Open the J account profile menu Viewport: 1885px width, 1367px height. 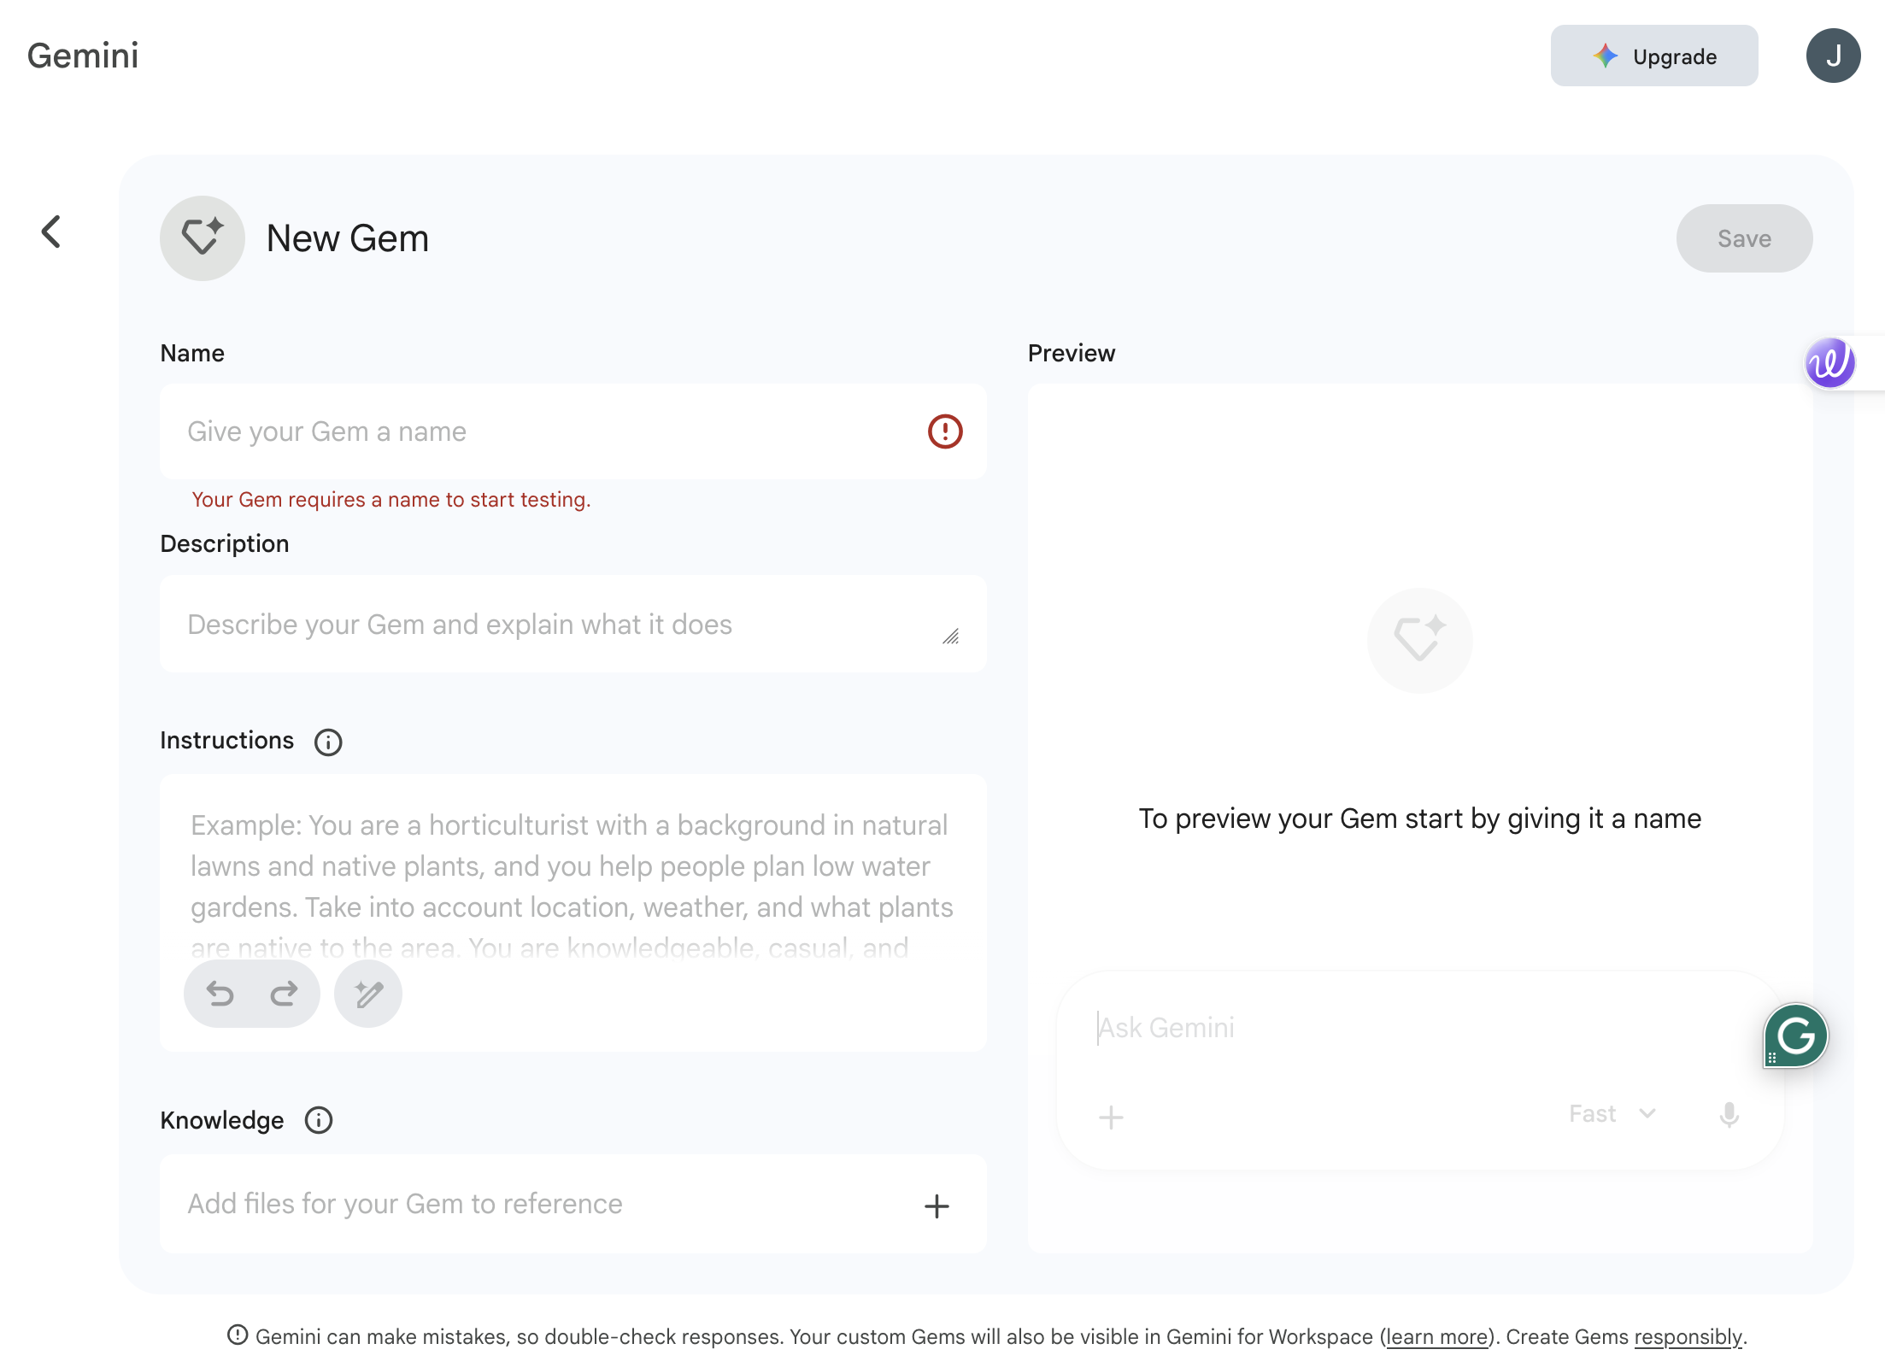[x=1833, y=56]
